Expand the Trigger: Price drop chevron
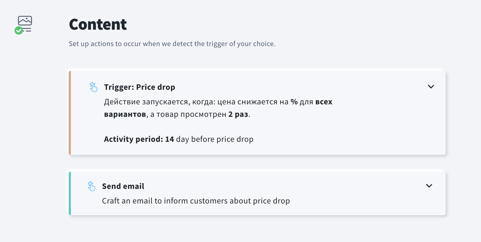481x242 pixels. [431, 87]
